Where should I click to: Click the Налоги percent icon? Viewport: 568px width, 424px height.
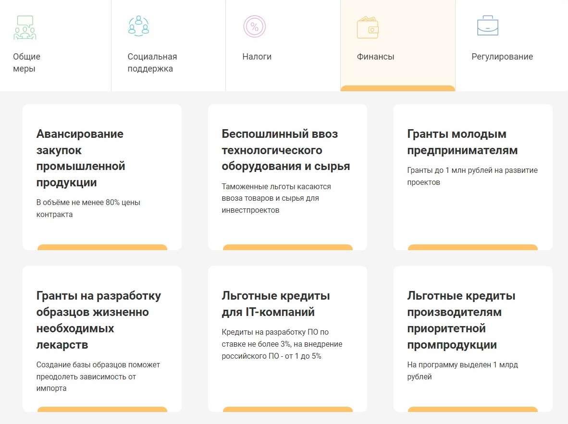click(x=255, y=26)
